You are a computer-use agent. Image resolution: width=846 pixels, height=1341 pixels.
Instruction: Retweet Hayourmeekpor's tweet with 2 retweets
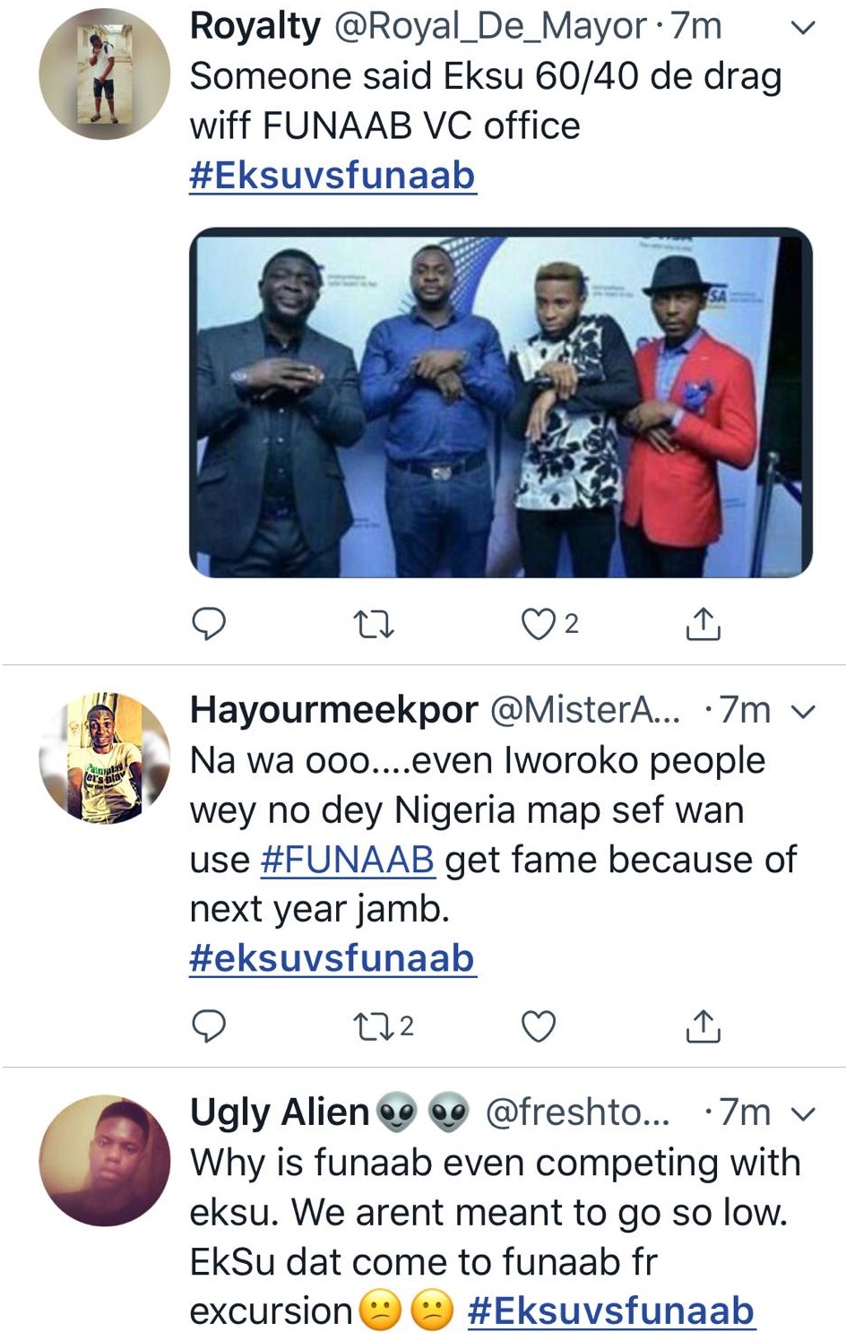click(x=374, y=1026)
